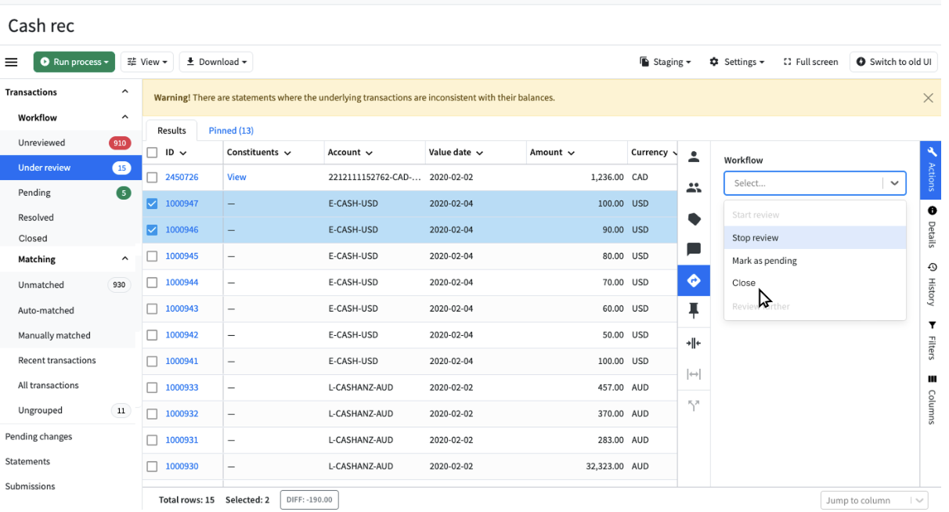
Task: Open the tag label icon
Action: click(x=694, y=219)
